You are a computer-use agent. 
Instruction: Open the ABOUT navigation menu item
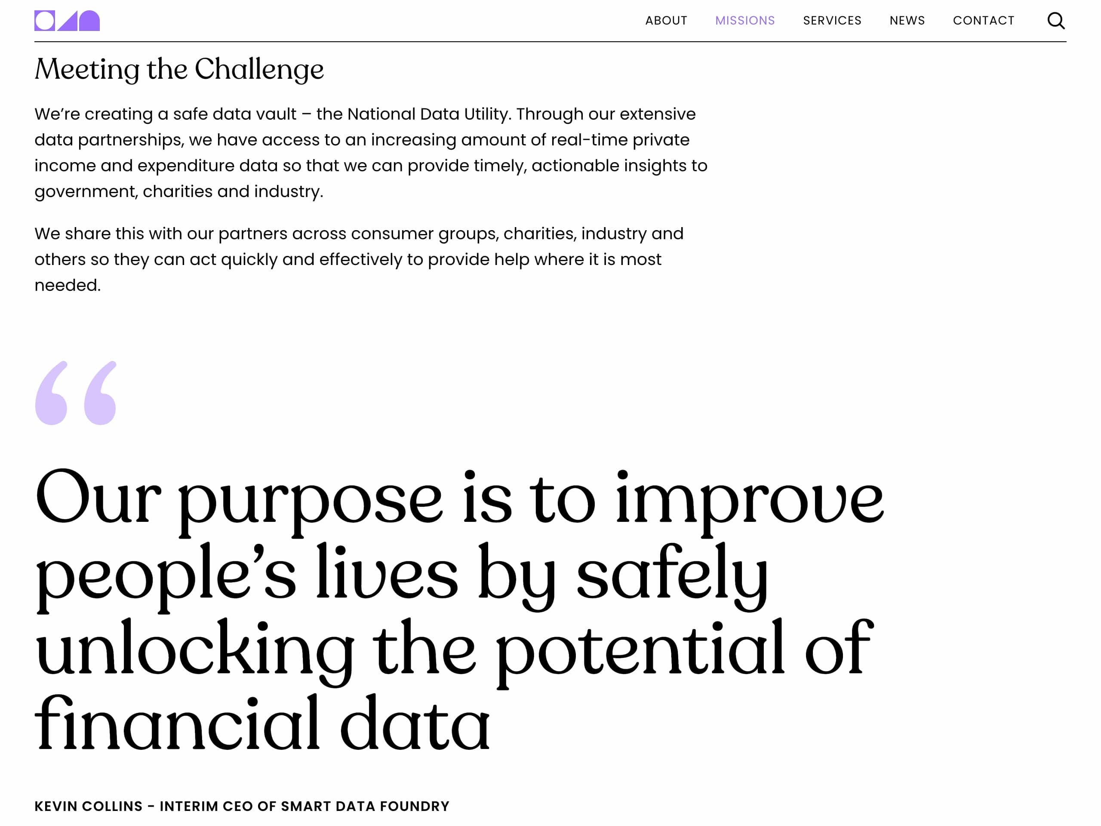point(666,20)
